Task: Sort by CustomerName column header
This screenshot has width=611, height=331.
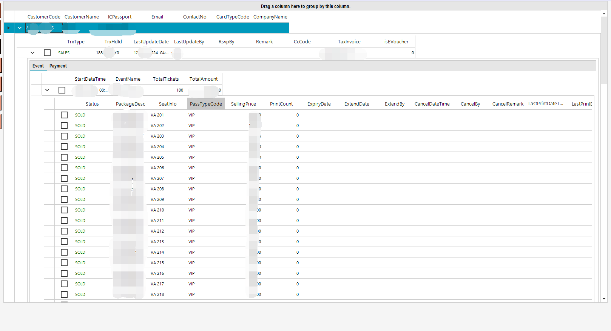Action: point(82,17)
